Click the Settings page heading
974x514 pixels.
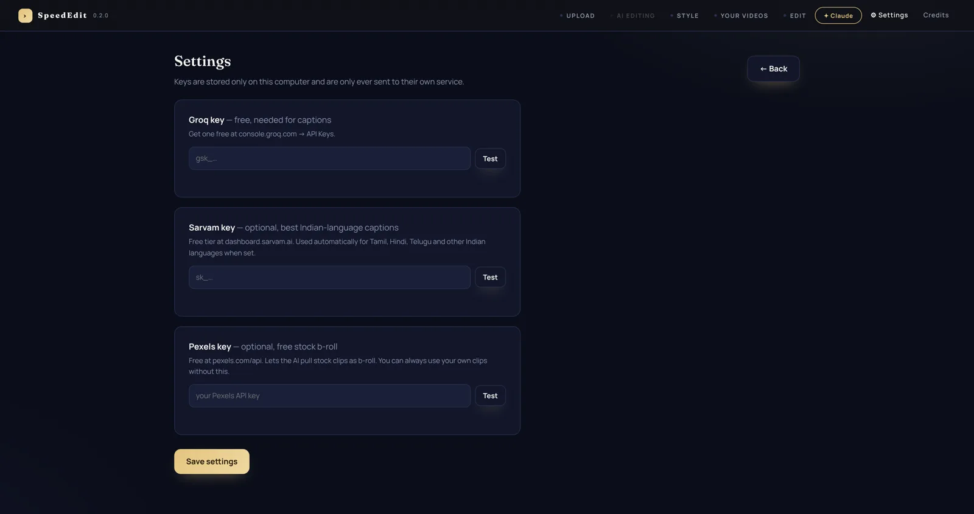(x=203, y=61)
